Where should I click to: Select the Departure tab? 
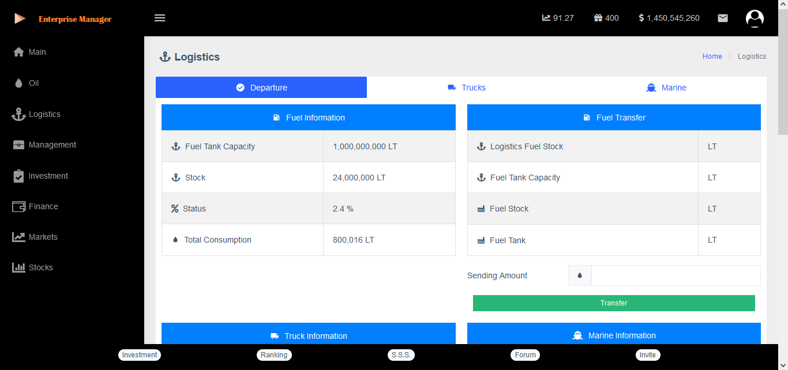(261, 88)
